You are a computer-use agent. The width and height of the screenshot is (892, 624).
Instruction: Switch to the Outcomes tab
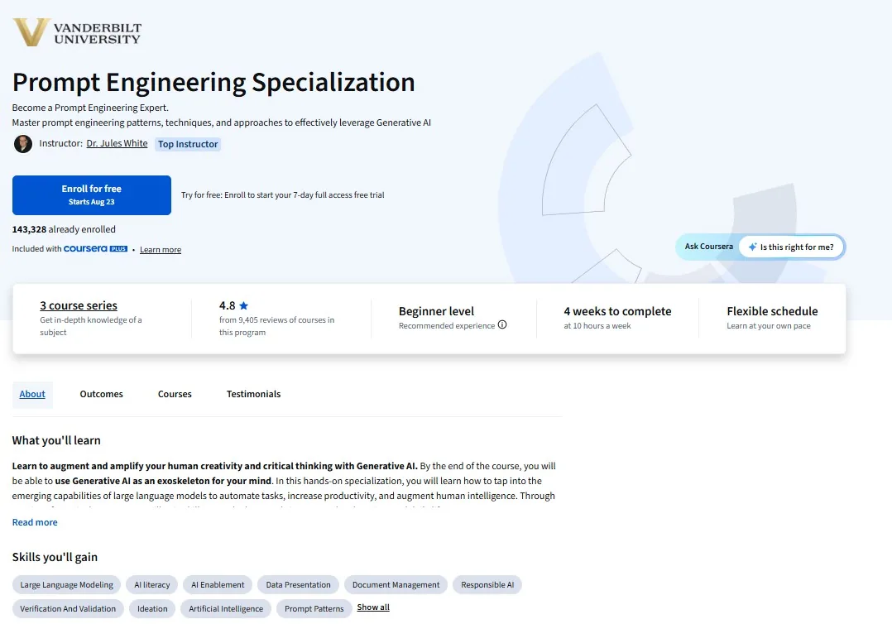(x=101, y=394)
